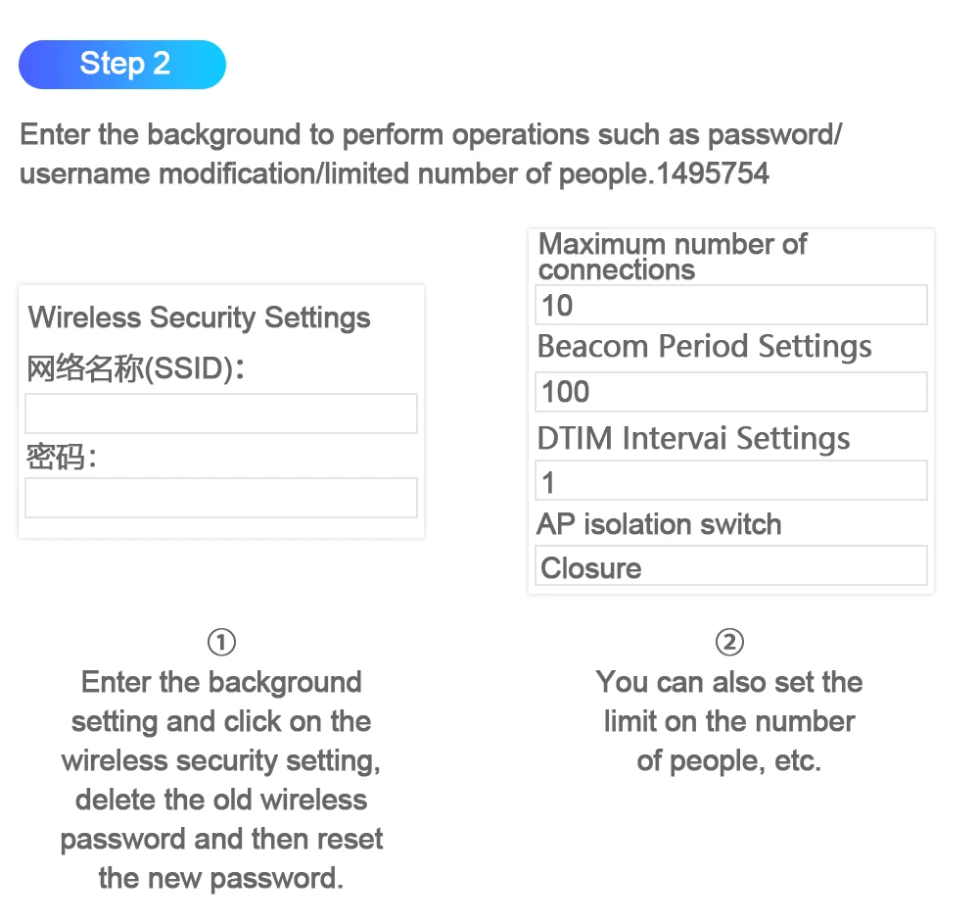Click the maximum connections field showing 10

coord(731,306)
